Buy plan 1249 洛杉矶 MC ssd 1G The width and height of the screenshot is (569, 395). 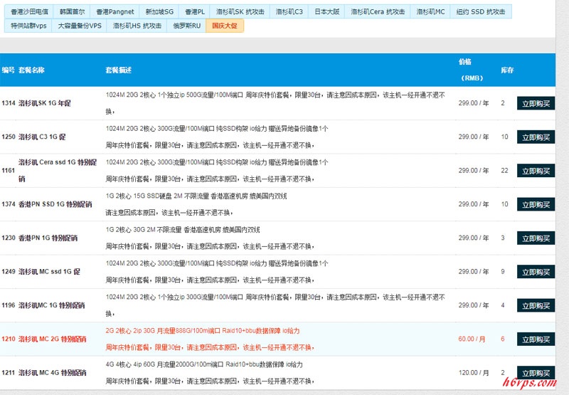coord(536,272)
